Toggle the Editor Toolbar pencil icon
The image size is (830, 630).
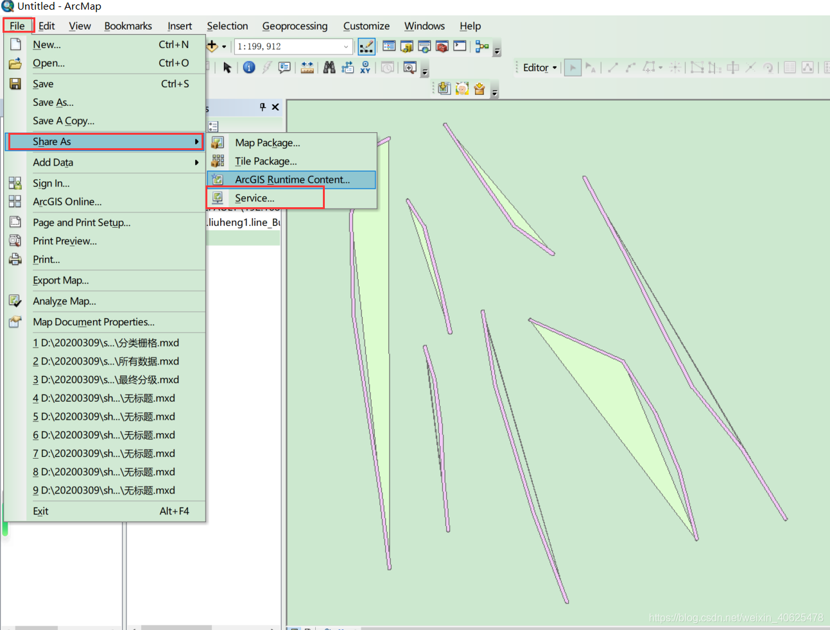coord(367,47)
